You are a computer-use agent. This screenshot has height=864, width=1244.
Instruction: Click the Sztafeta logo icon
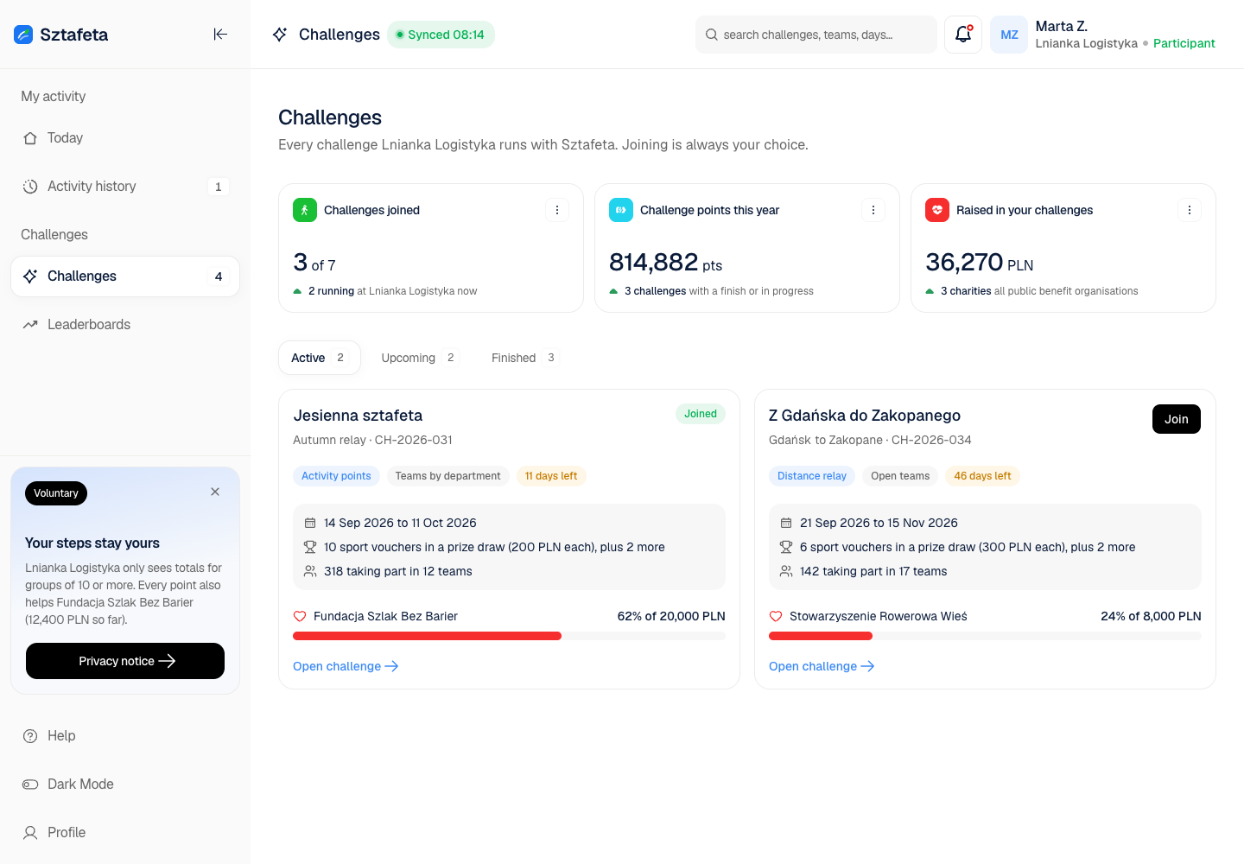click(23, 35)
